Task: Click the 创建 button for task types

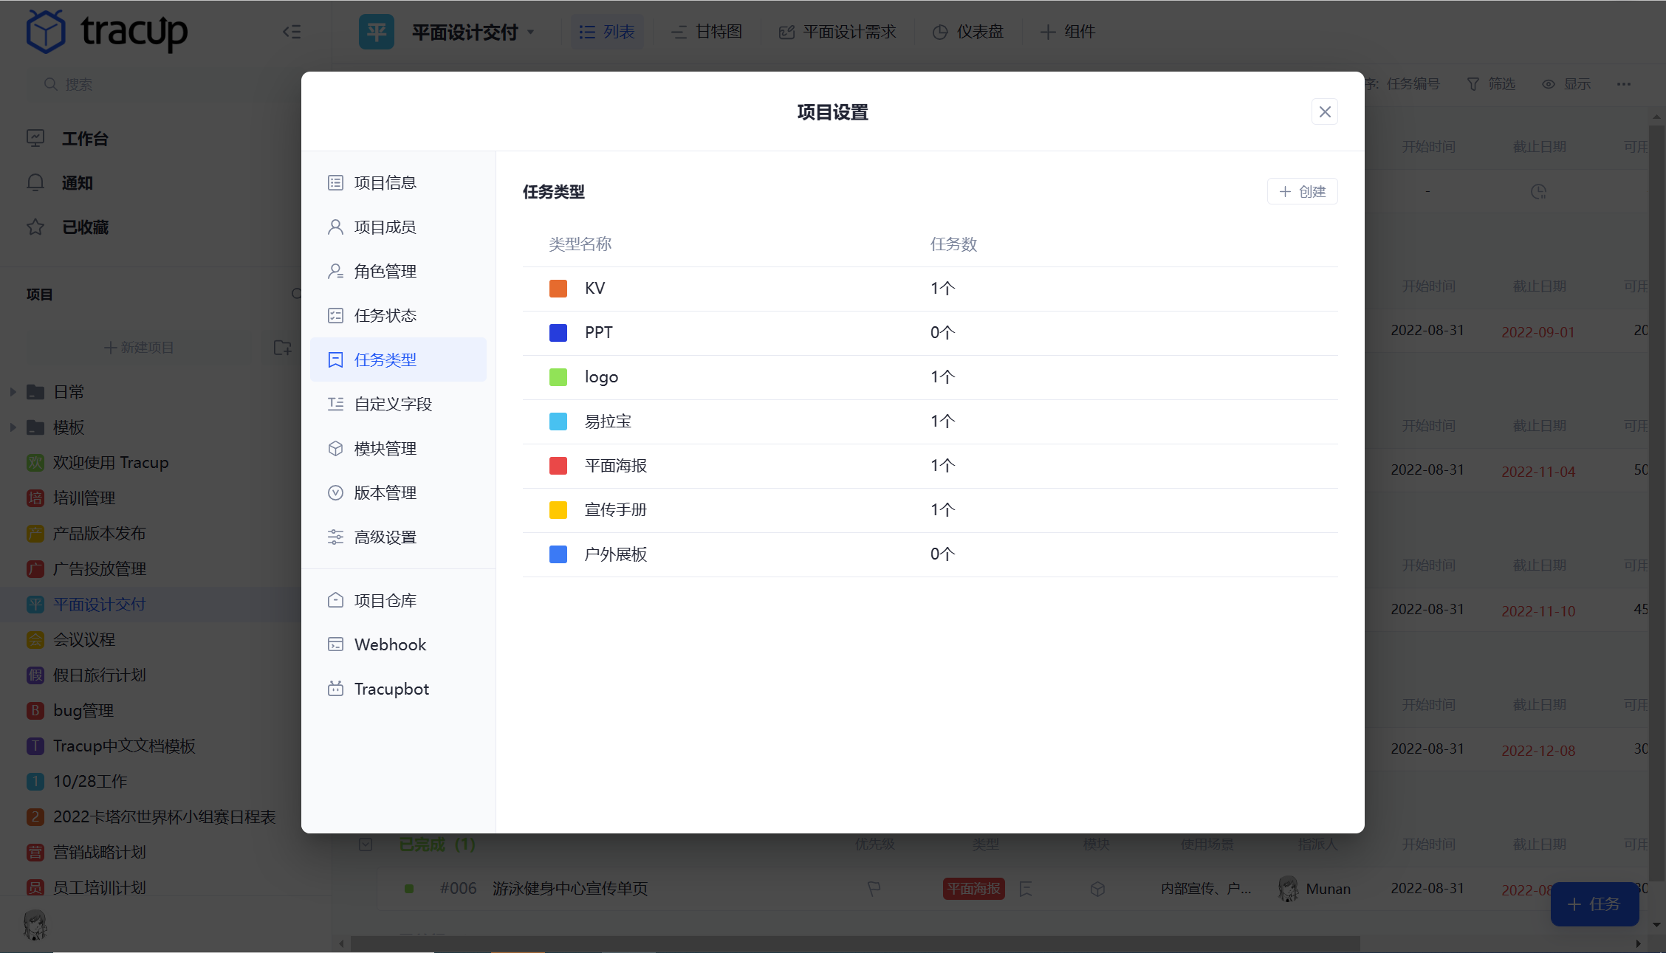Action: coord(1302,191)
